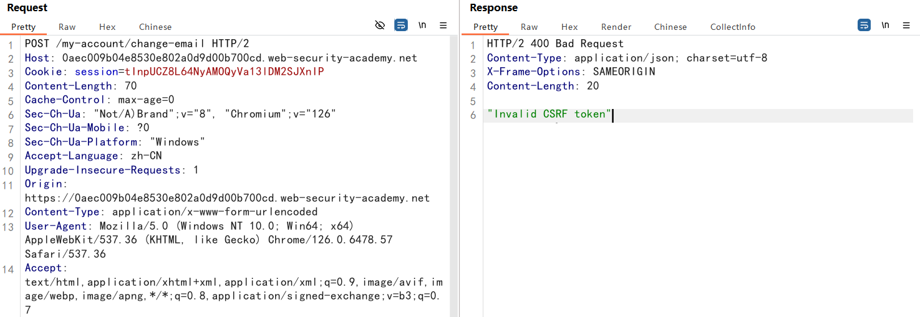Click the "Invalid CSRF token" response body
920x317 pixels.
pyautogui.click(x=550, y=115)
